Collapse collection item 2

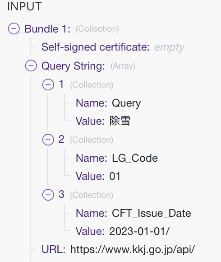[48, 140]
